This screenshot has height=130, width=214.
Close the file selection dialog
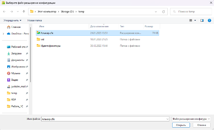point(211,3)
